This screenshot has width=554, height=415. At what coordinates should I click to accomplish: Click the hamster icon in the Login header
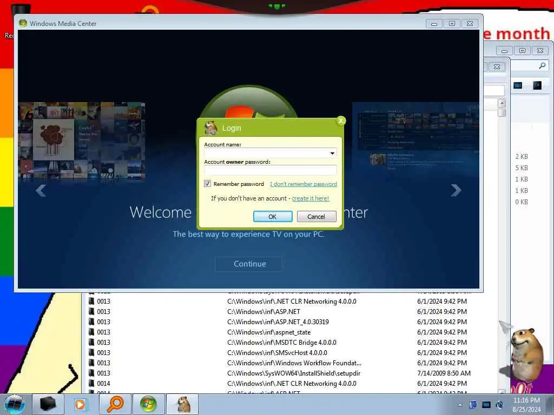click(x=212, y=128)
